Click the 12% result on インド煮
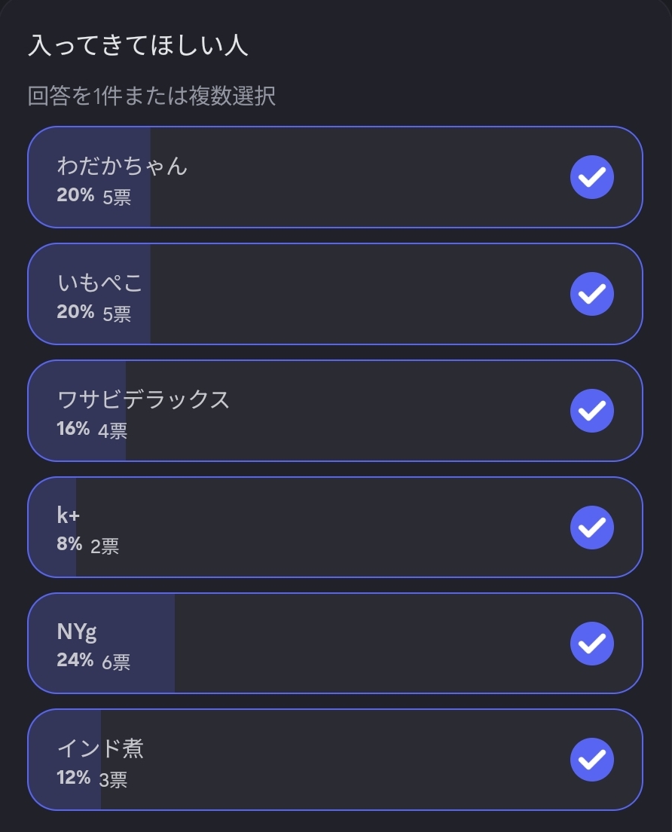This screenshot has width=672, height=832. pyautogui.click(x=73, y=777)
